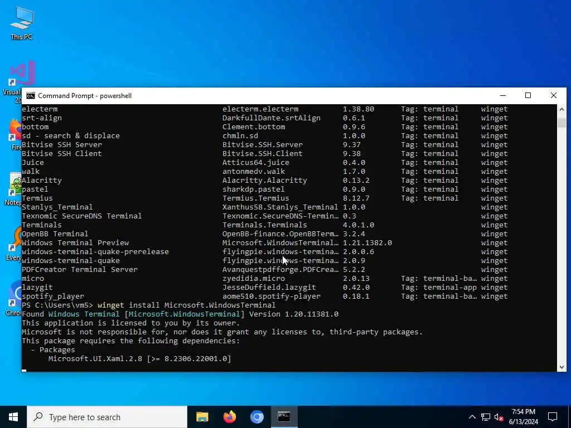Screen dimensions: 571x428
Task: Click the 'Microsoft.UI.Xaml.2.8' dependency line
Action: 140,358
